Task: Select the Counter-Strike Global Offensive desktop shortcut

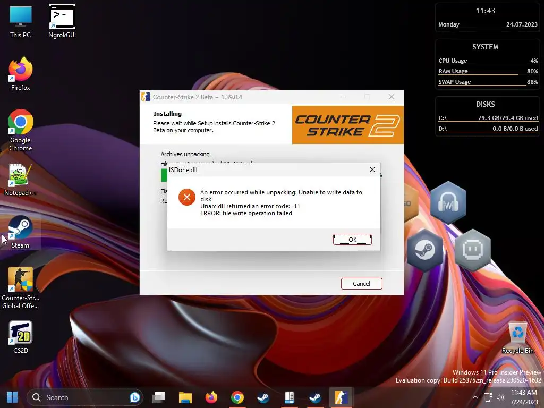Action: 21,288
